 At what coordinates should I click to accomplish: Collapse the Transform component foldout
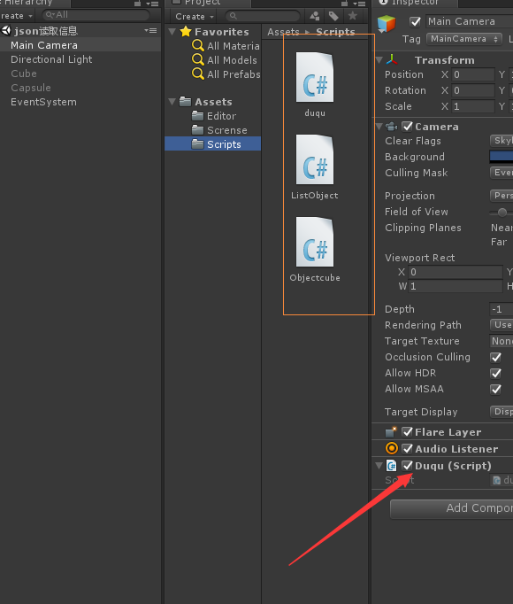coord(379,59)
